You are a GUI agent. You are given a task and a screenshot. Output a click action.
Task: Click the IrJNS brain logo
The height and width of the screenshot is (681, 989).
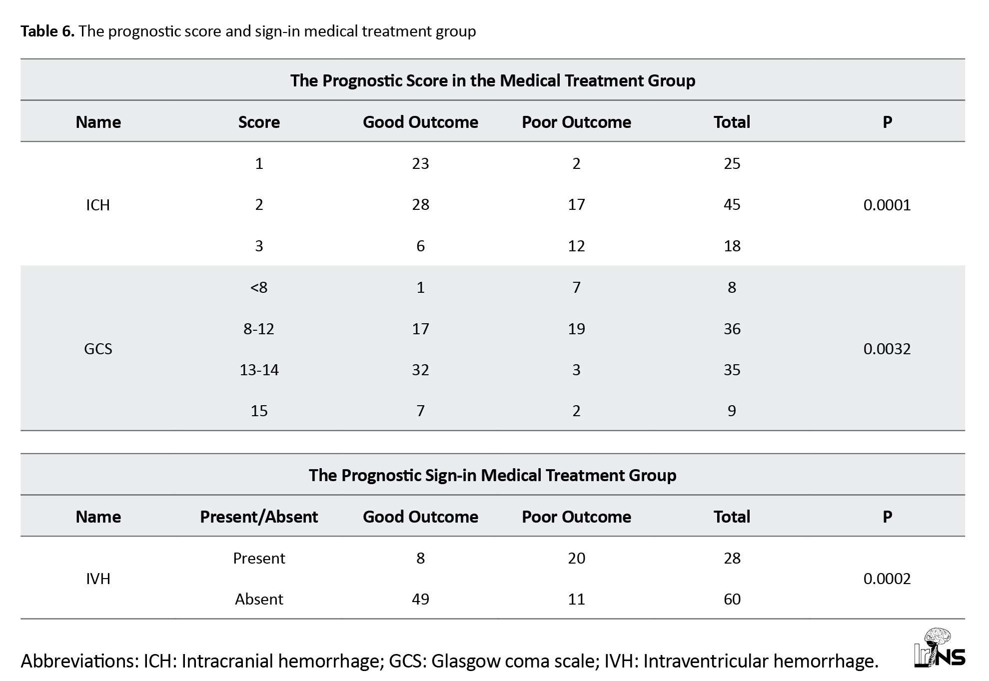coord(939,648)
